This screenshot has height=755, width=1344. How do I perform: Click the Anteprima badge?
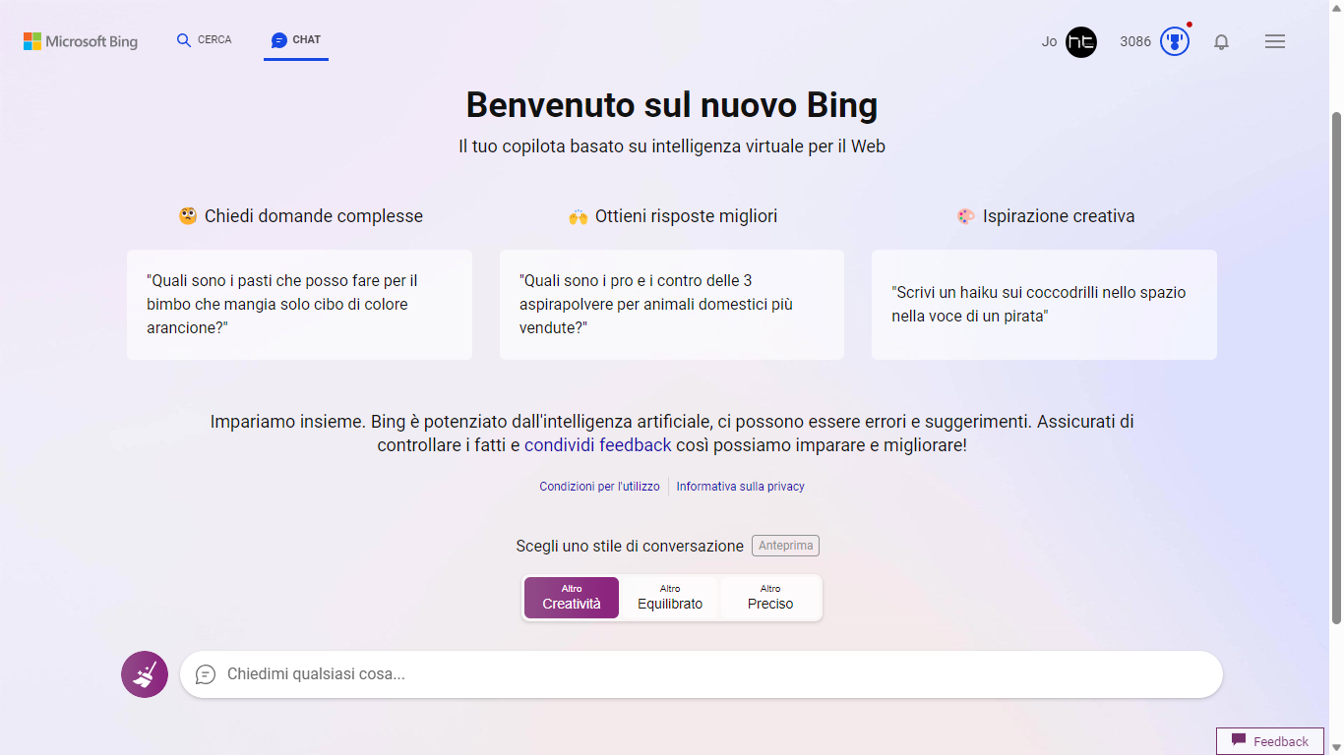point(785,546)
